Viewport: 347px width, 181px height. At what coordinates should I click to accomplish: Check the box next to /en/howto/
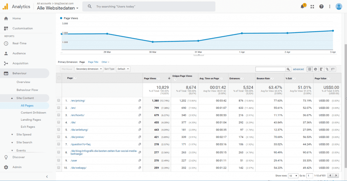pos(59,115)
